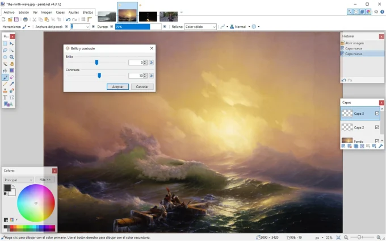
Task: Activate the Zoom magnifier tool
Action: tap(12, 57)
